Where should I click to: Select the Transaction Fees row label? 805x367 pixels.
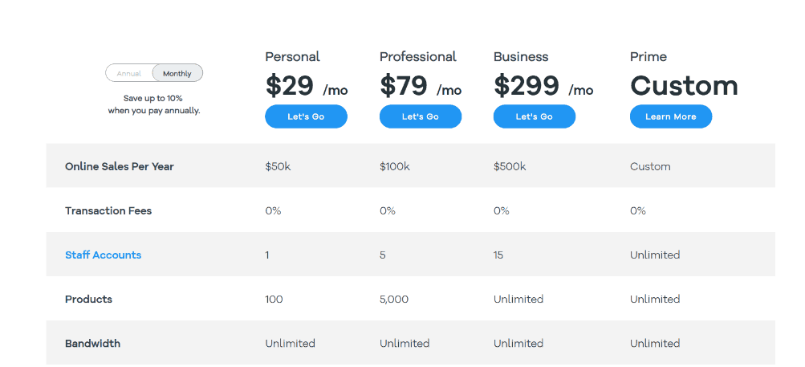pyautogui.click(x=108, y=210)
